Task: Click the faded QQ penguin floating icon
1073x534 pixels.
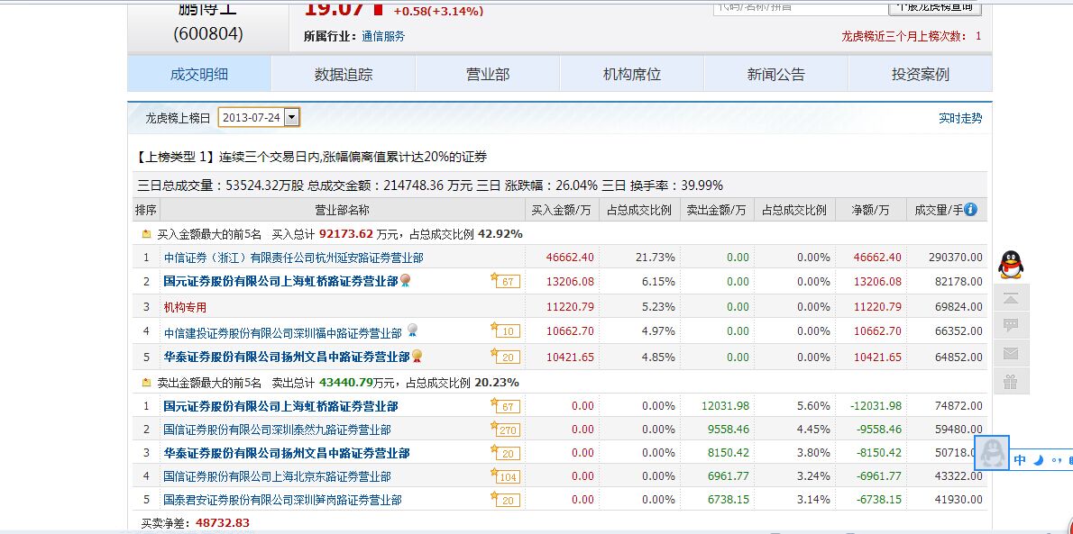Action: pos(992,453)
